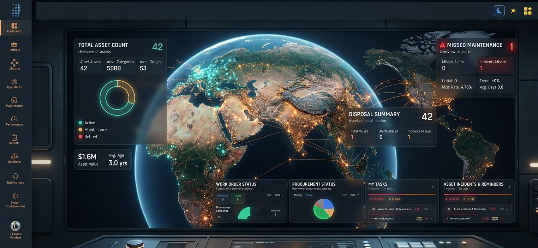The height and width of the screenshot is (248, 538).
Task: Click the Retired legend item
Action: [88, 137]
